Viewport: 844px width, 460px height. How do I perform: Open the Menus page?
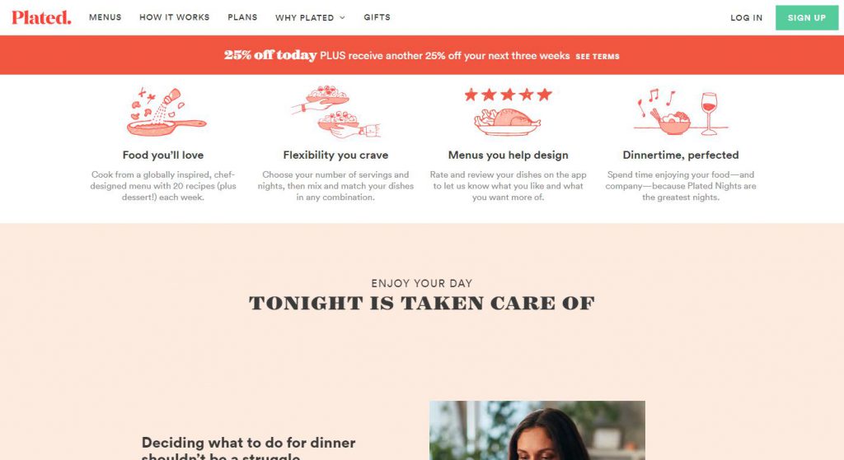click(105, 17)
